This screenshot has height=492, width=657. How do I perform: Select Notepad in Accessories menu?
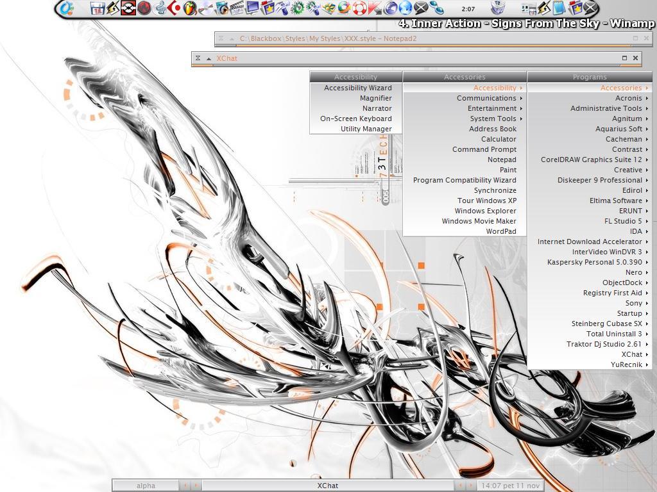(465, 160)
